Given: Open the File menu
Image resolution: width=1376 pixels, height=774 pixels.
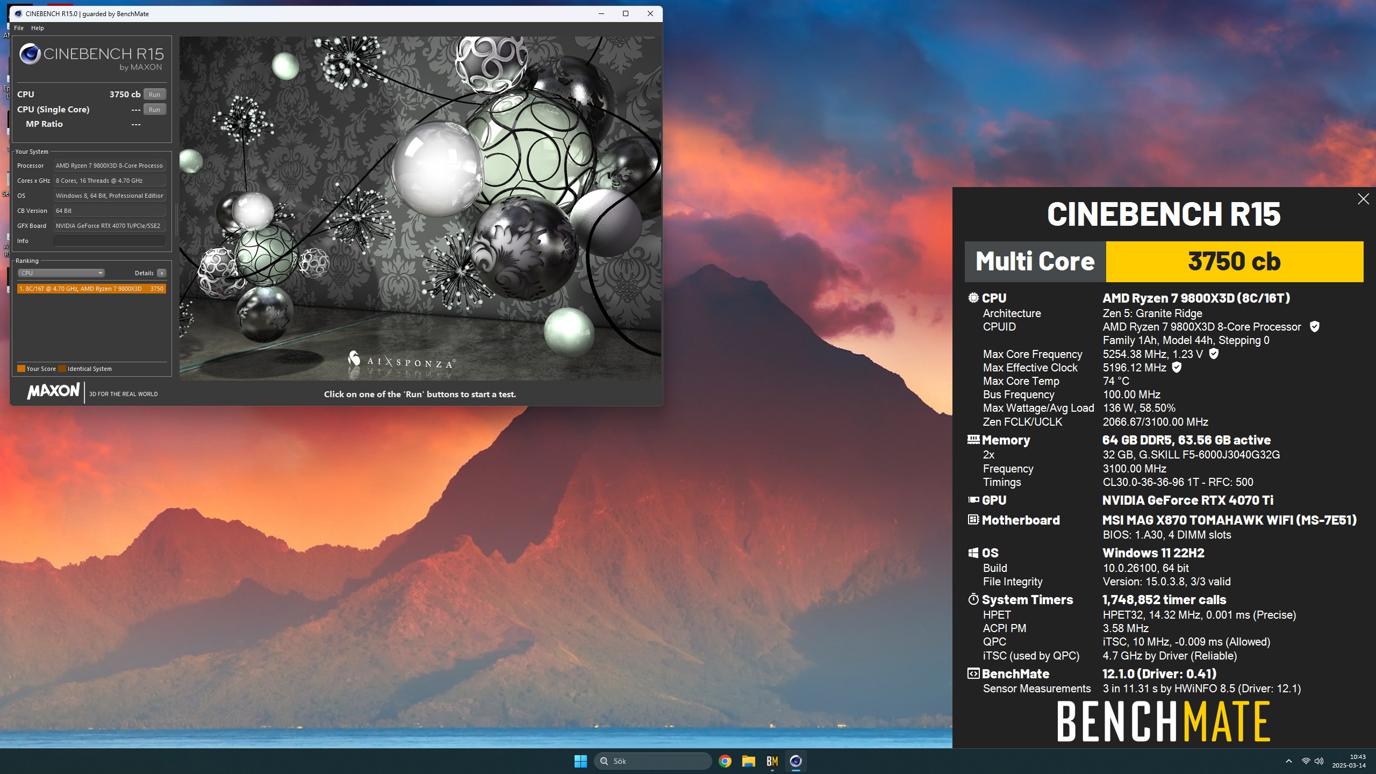Looking at the screenshot, I should [x=19, y=28].
